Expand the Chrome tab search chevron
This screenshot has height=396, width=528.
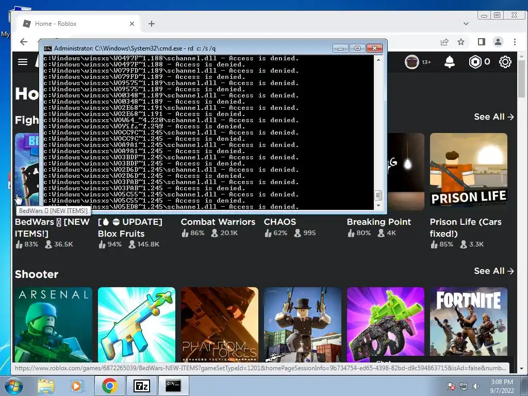tap(466, 24)
